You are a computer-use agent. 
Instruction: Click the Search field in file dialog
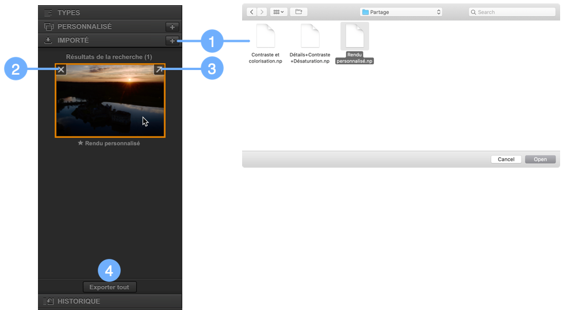(x=512, y=12)
